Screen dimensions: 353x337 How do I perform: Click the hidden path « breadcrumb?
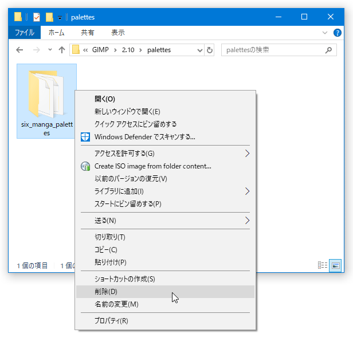[85, 50]
